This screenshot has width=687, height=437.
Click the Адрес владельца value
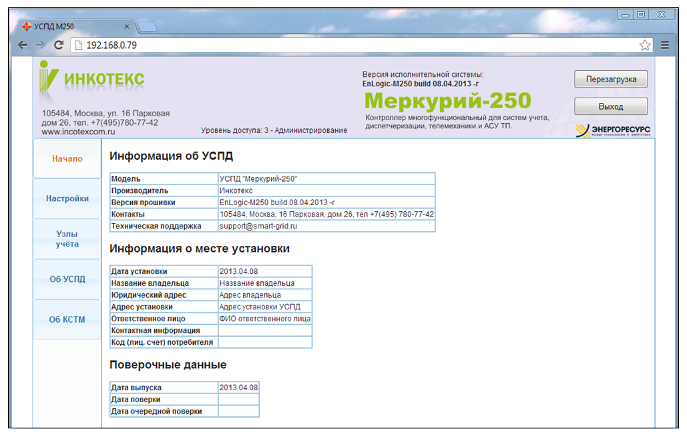click(x=265, y=295)
